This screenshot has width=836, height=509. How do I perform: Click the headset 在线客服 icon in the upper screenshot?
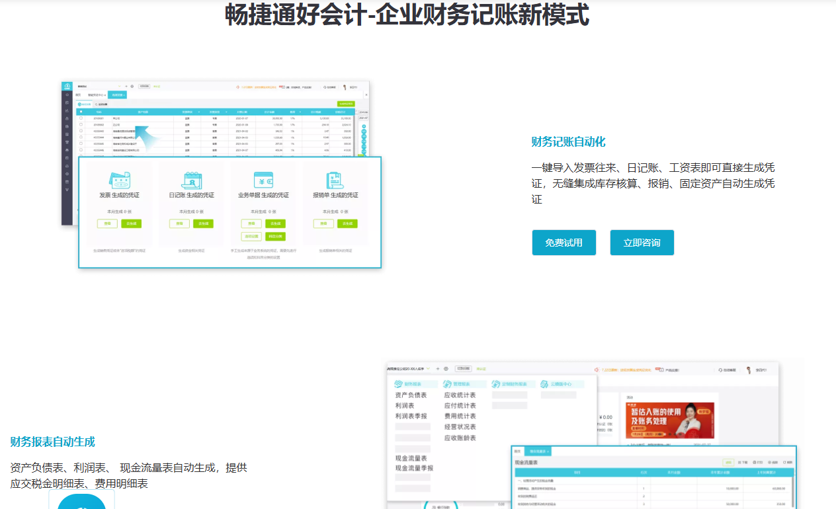point(325,87)
